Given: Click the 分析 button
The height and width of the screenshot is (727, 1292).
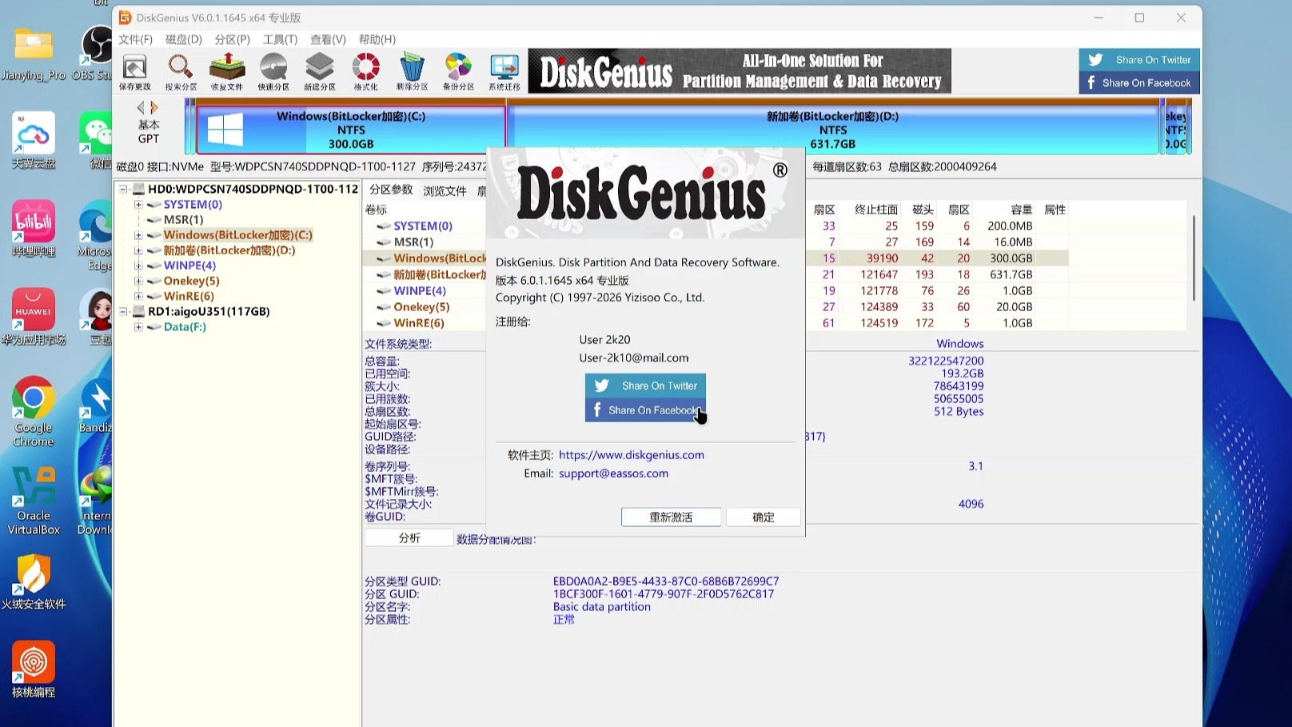Looking at the screenshot, I should tap(409, 538).
